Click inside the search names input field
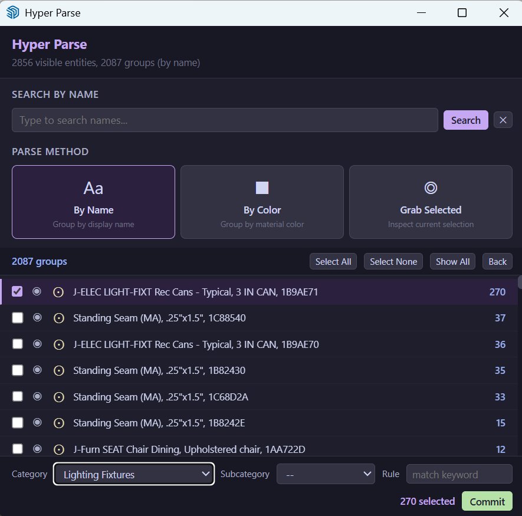The width and height of the screenshot is (522, 516). (x=224, y=120)
